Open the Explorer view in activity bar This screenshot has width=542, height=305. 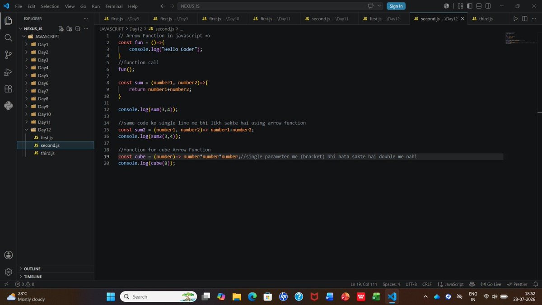[8, 21]
